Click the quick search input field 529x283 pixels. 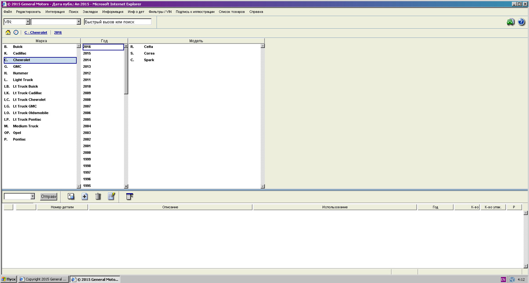118,22
